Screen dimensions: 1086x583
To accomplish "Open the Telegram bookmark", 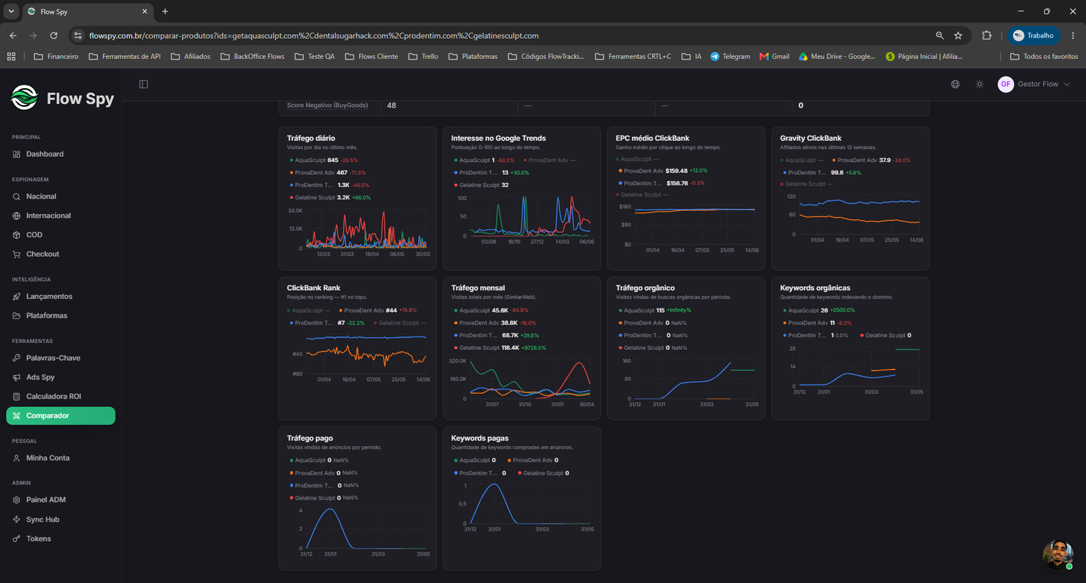I will click(730, 56).
